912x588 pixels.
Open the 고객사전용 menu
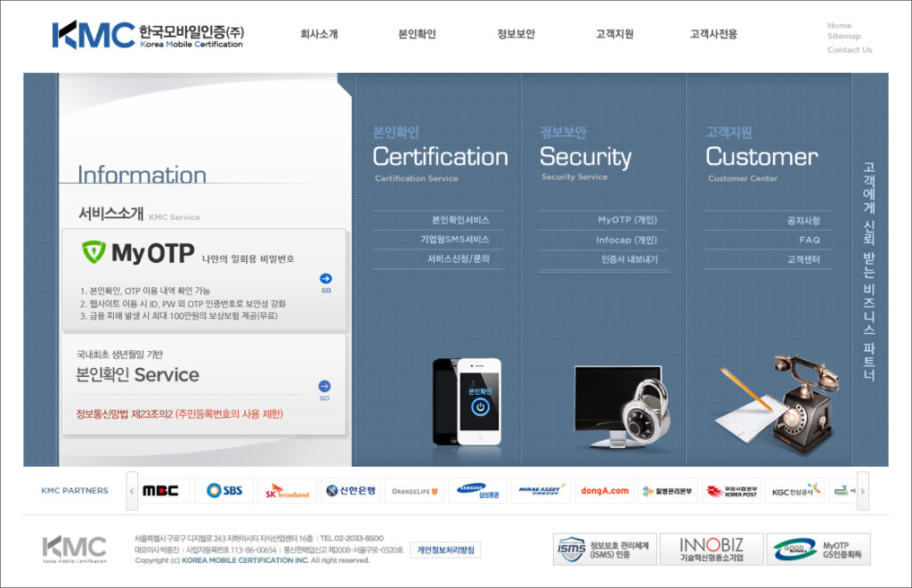(x=713, y=35)
